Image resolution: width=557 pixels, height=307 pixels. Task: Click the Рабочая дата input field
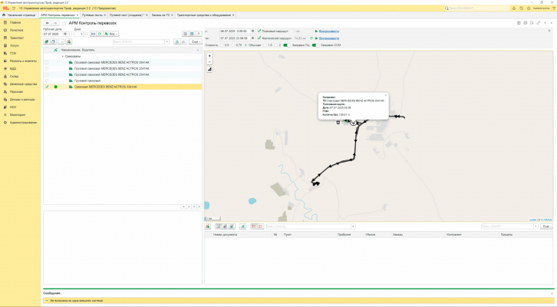(x=53, y=34)
